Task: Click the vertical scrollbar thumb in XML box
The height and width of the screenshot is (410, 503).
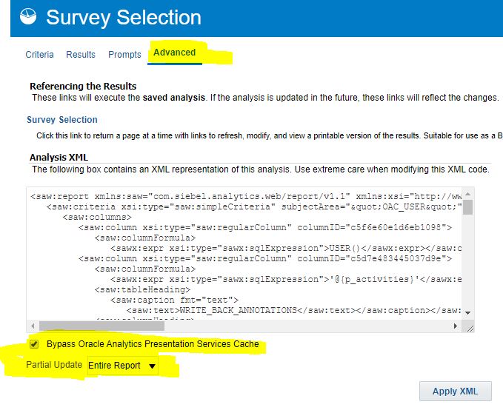Action: (x=468, y=206)
